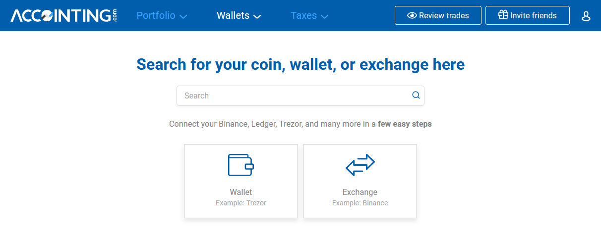
Task: Open the Portfolio menu label
Action: (156, 15)
